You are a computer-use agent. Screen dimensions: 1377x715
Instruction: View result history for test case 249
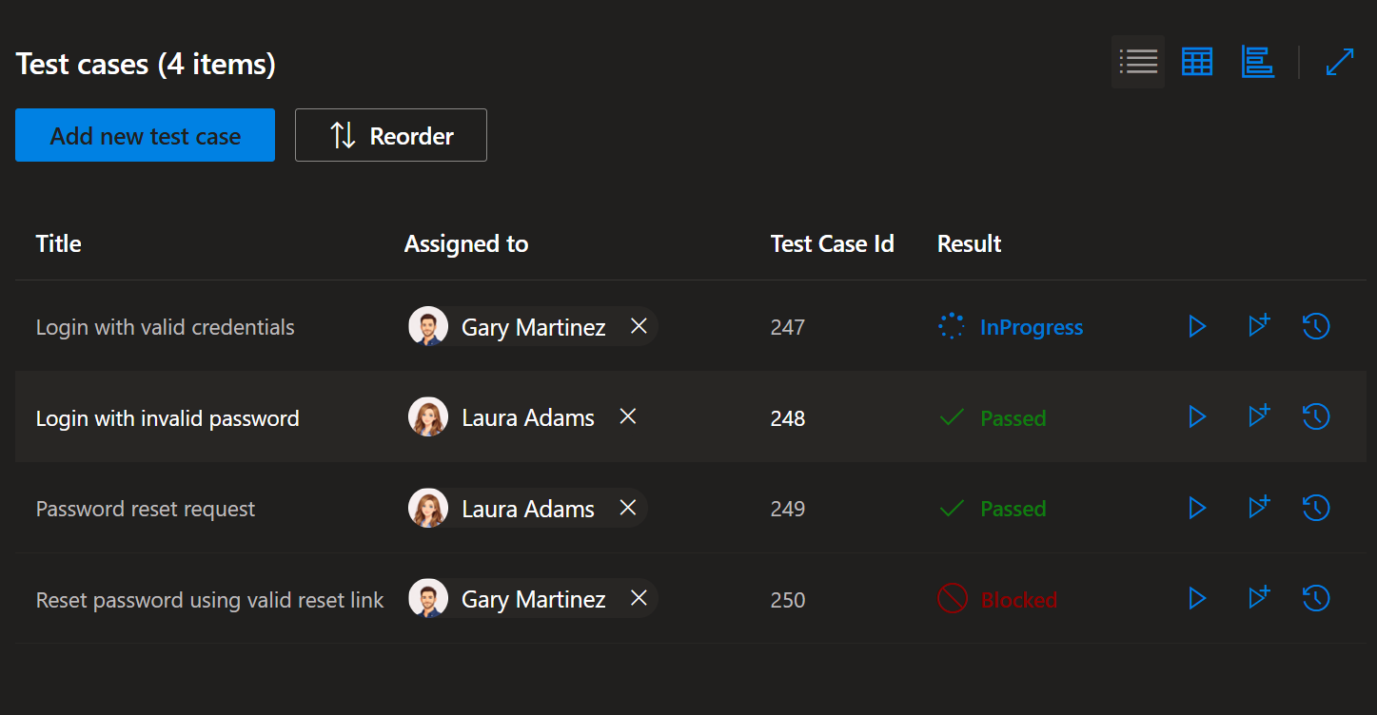click(1316, 508)
